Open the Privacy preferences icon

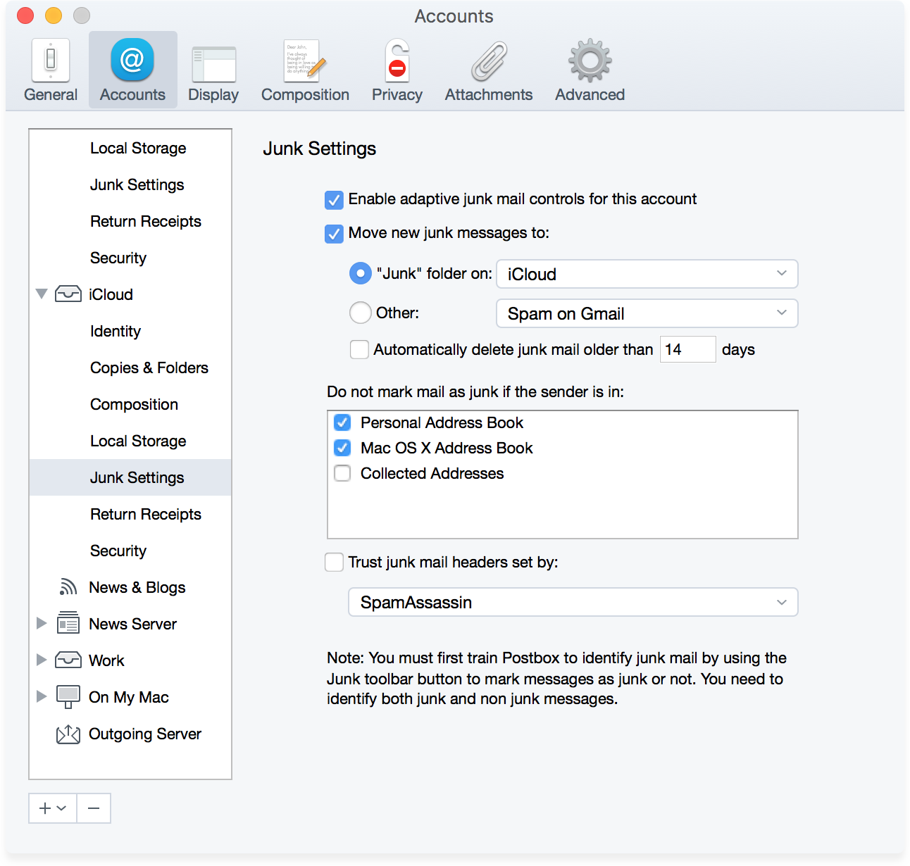coord(397,61)
